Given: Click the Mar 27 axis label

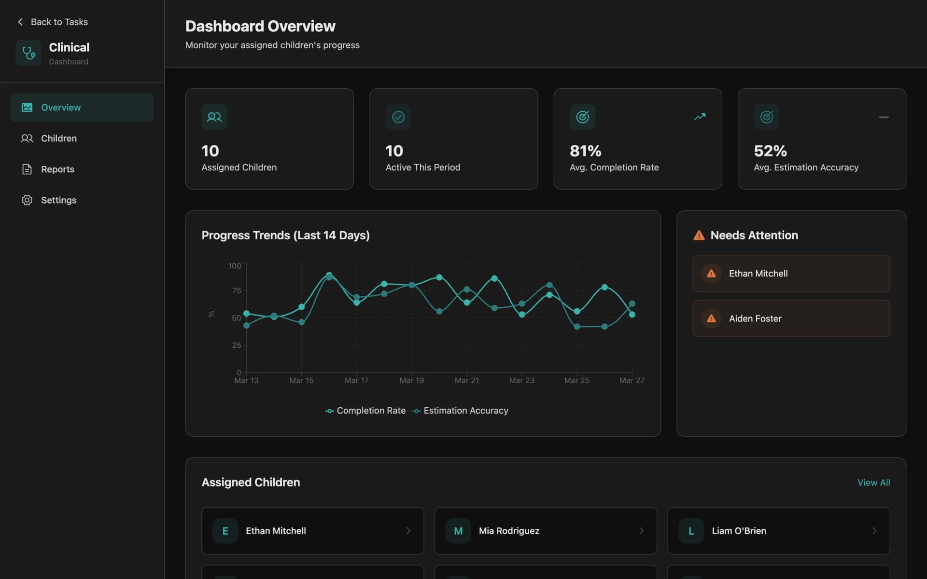Looking at the screenshot, I should tap(632, 381).
